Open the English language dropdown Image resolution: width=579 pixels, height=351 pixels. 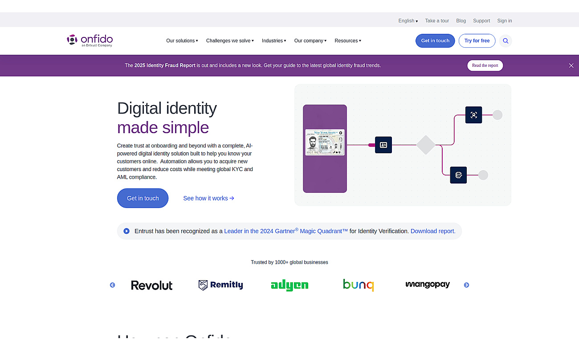tap(408, 20)
